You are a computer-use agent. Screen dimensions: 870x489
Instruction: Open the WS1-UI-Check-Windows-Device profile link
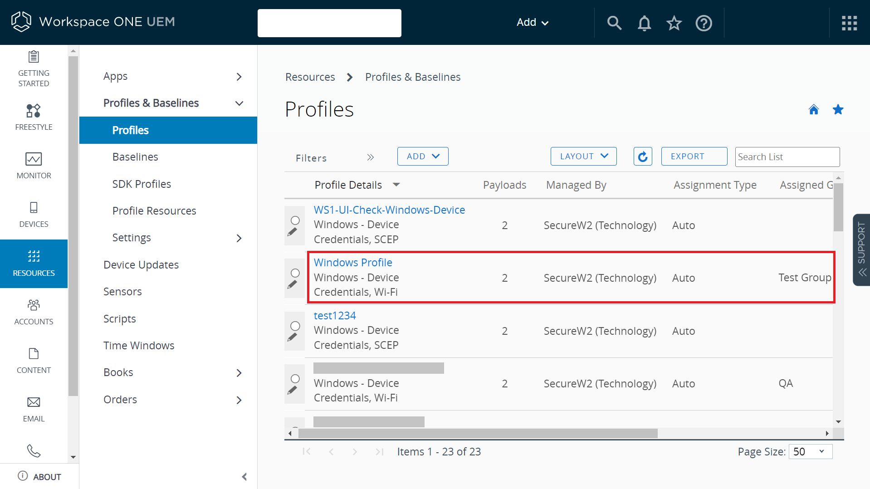389,210
